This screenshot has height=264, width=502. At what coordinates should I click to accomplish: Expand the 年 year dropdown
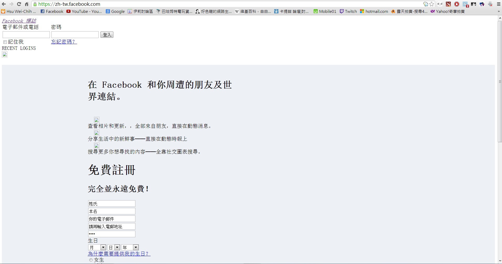(130, 247)
